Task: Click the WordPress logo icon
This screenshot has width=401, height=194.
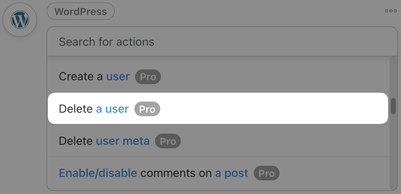Action: (20, 20)
